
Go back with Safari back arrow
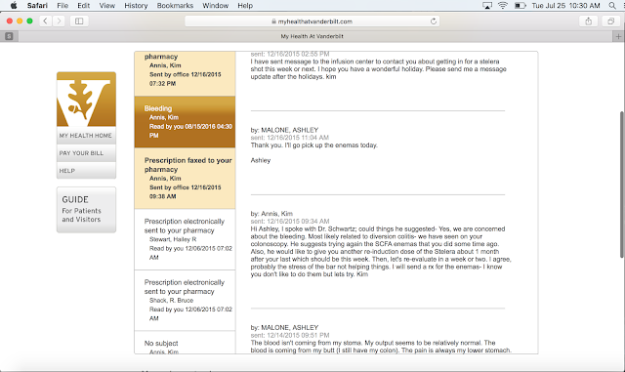click(46, 21)
